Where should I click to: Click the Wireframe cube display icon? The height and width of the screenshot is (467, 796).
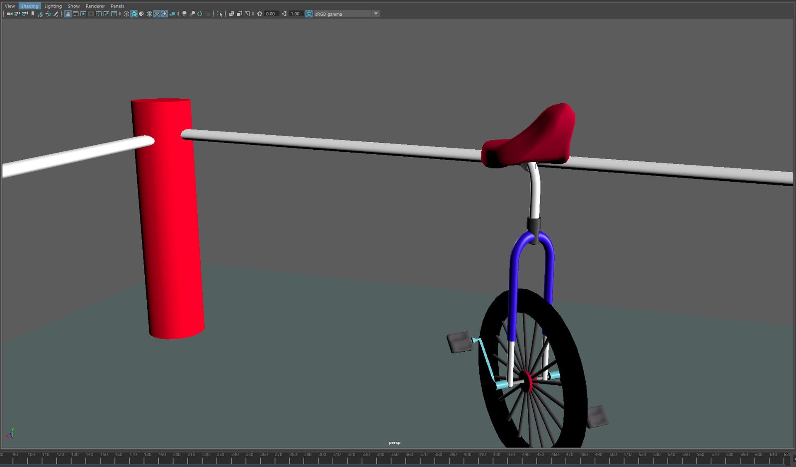[x=126, y=14]
